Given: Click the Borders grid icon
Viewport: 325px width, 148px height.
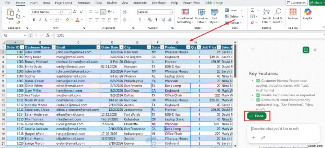Looking at the screenshot, I should point(57,20).
